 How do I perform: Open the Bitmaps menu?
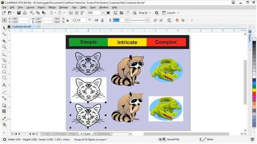tap(63, 7)
